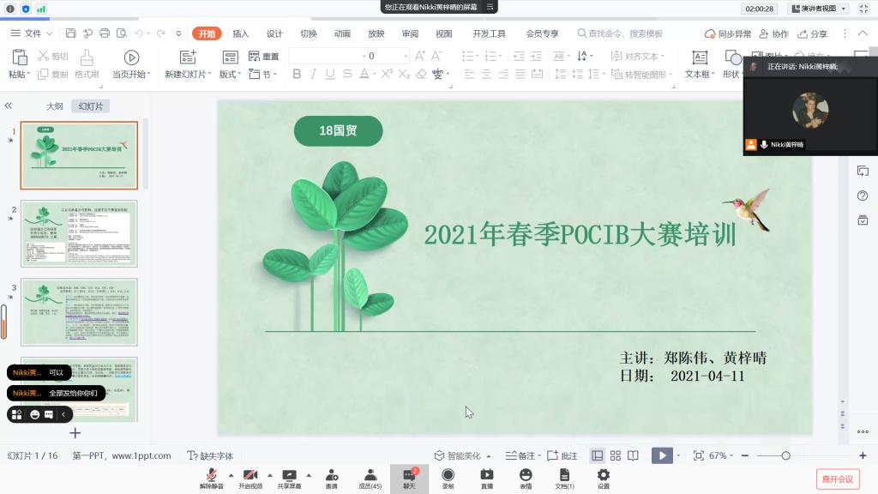878x494 pixels.
Task: Click the red leave meeting button
Action: tap(837, 479)
